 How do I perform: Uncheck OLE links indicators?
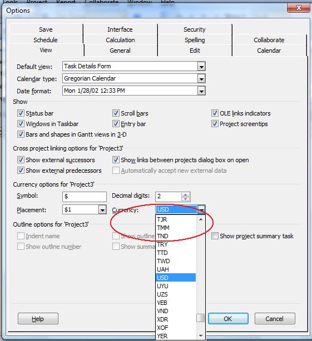pyautogui.click(x=215, y=113)
